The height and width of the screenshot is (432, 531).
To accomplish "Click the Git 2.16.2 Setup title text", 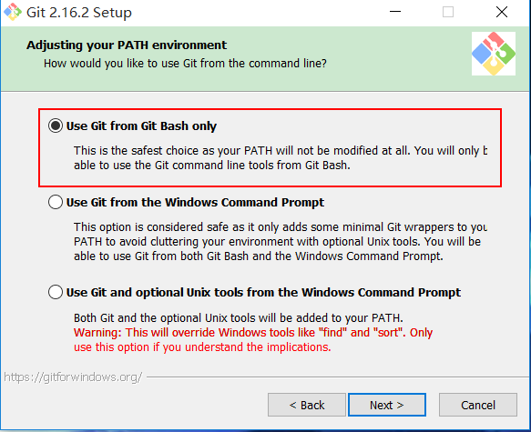I will 79,13.
